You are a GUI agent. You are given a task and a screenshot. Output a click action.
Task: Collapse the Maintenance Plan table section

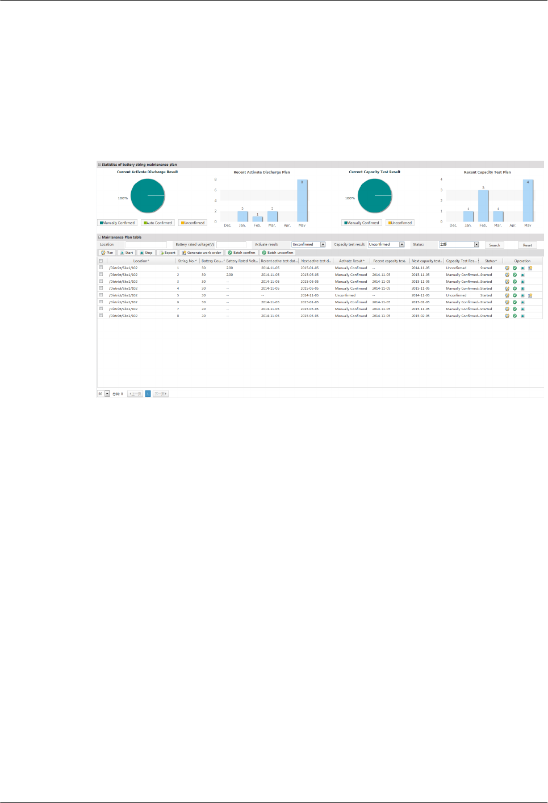[x=99, y=237]
